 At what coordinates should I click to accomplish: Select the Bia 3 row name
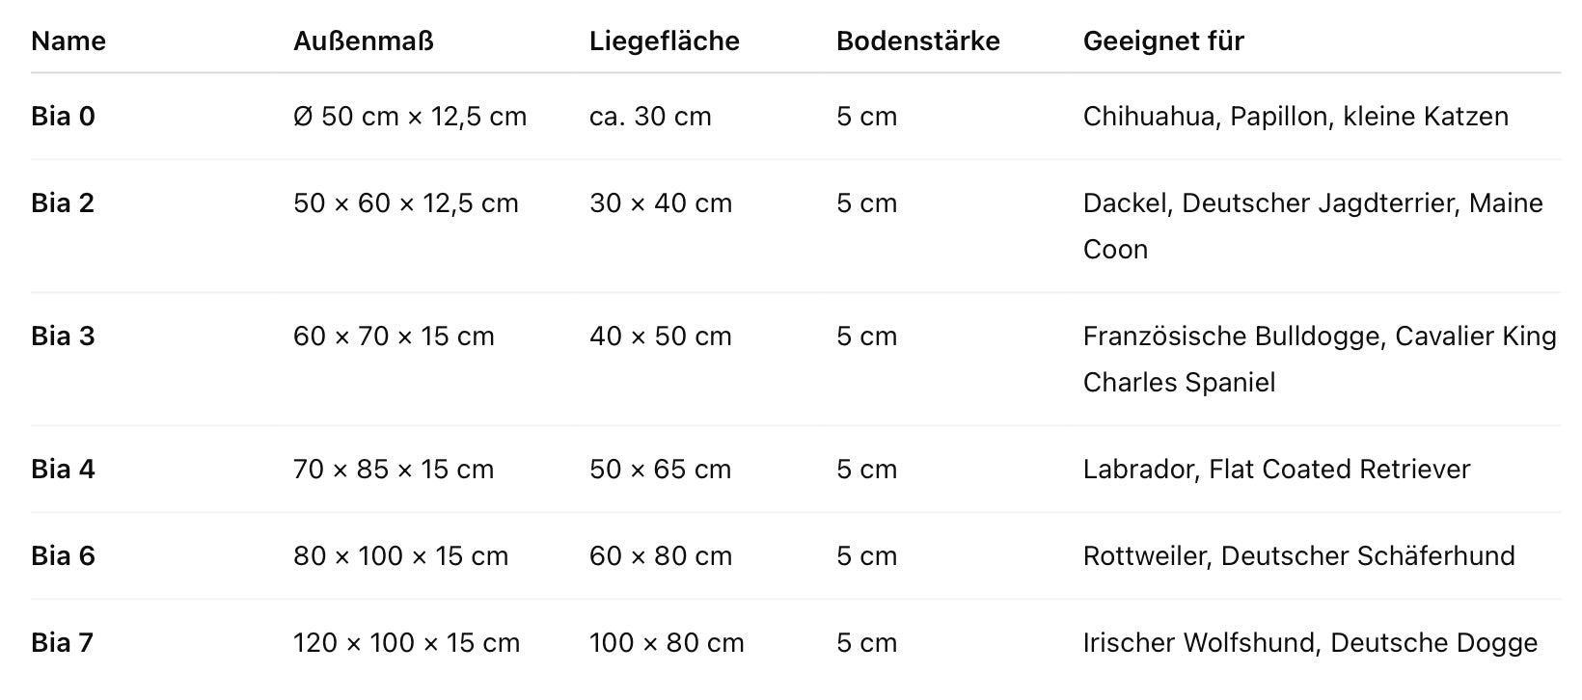coord(63,337)
